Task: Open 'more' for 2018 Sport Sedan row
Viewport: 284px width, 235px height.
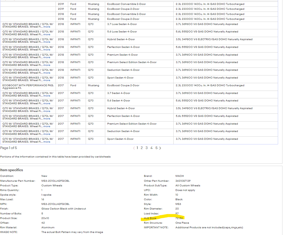Action: [47, 80]
